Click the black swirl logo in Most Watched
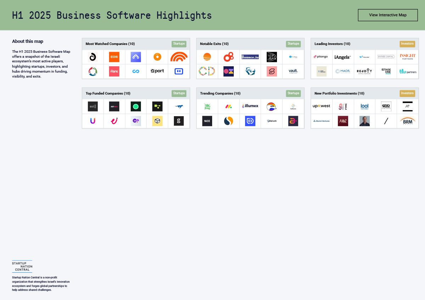425x300 pixels. (x=93, y=57)
